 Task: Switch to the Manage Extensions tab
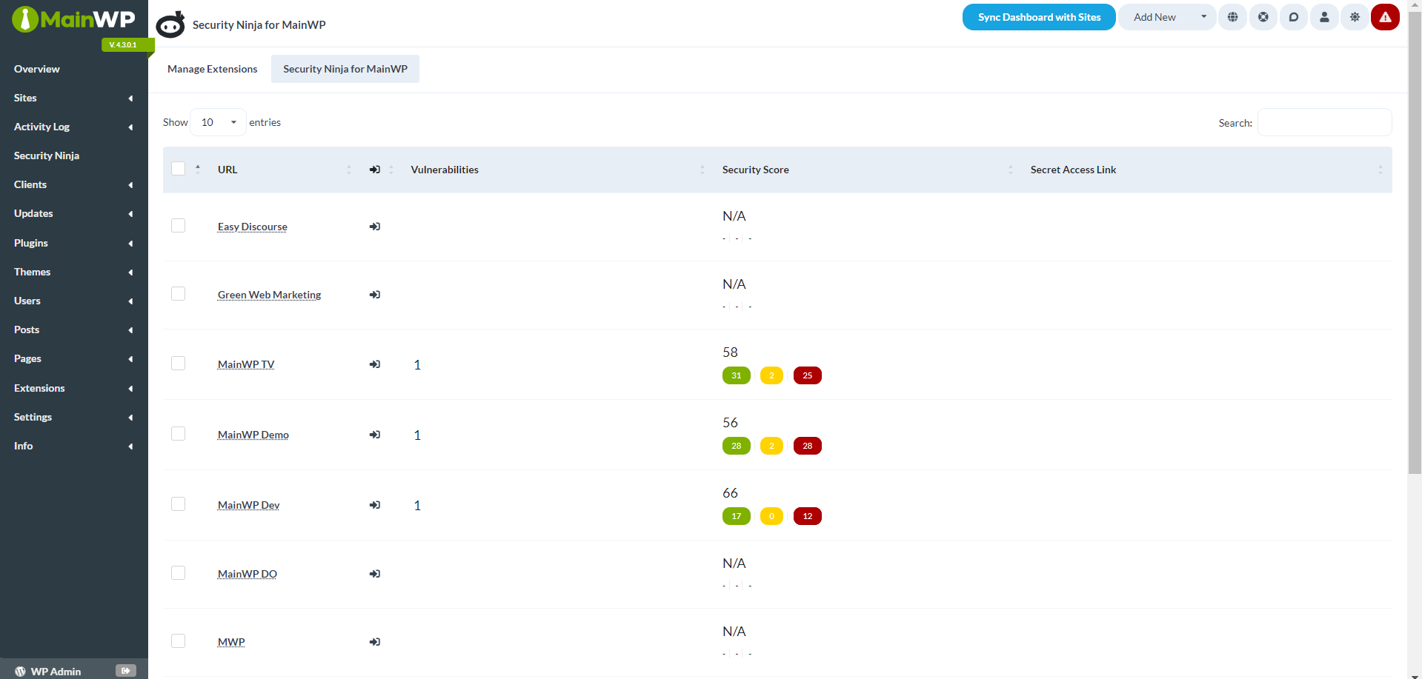(213, 69)
